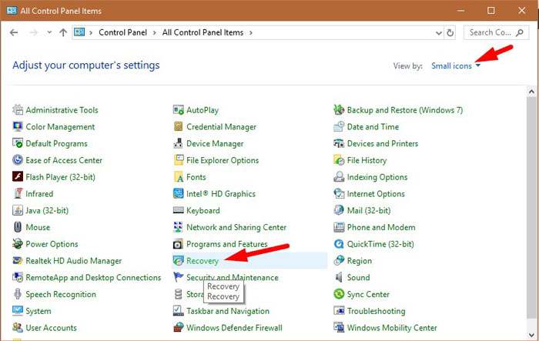This screenshot has height=341, width=539.
Task: Open the Administrative Tools icon
Action: point(18,109)
